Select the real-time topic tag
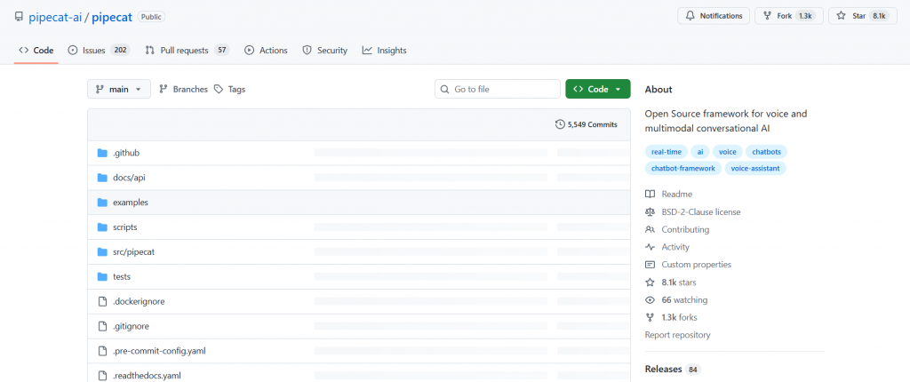The image size is (910, 382). [x=667, y=152]
